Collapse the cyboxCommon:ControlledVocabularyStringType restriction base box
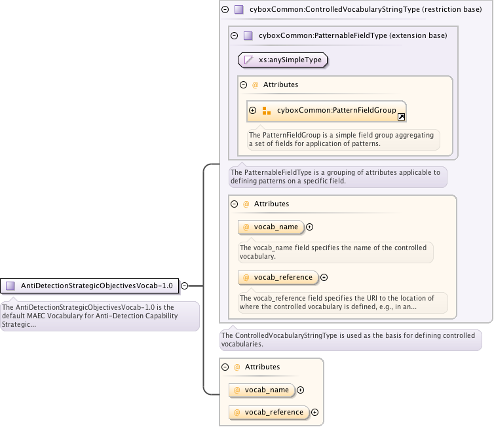The height and width of the screenshot is (427, 494). (x=225, y=10)
